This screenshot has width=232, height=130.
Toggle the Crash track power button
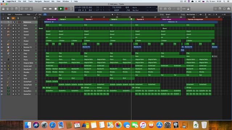[36, 44]
